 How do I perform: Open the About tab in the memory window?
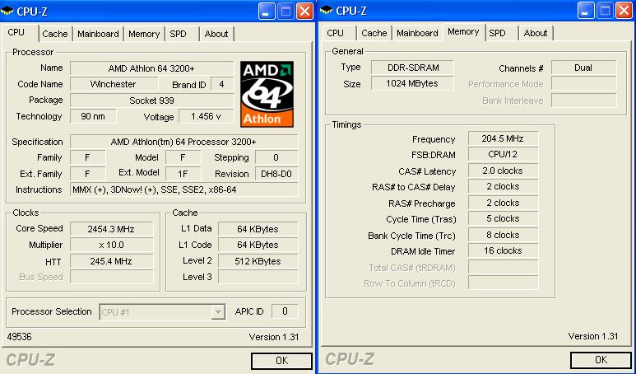(x=536, y=34)
